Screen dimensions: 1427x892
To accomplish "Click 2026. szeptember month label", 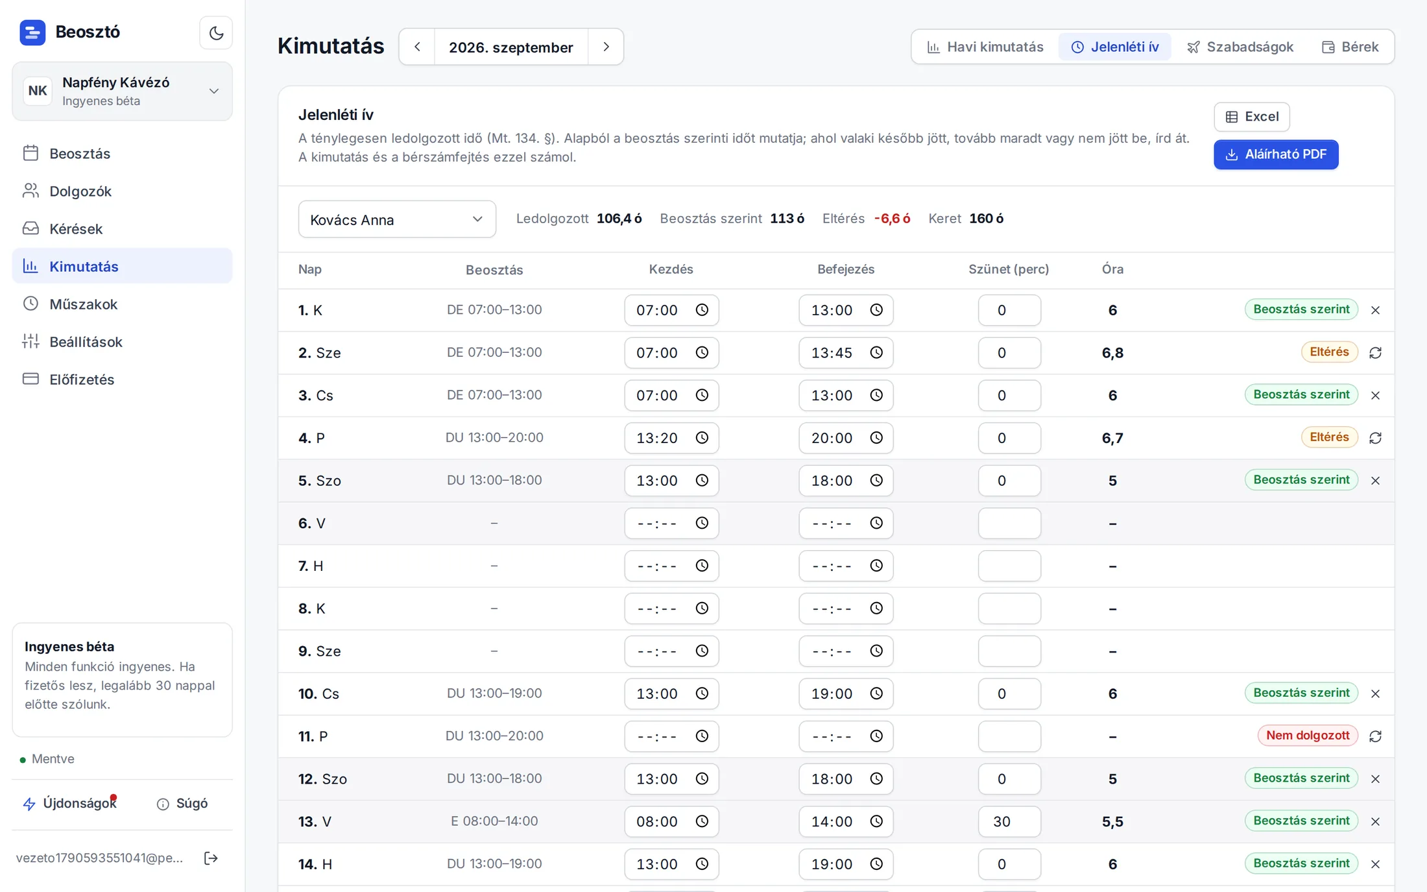I will click(x=511, y=47).
